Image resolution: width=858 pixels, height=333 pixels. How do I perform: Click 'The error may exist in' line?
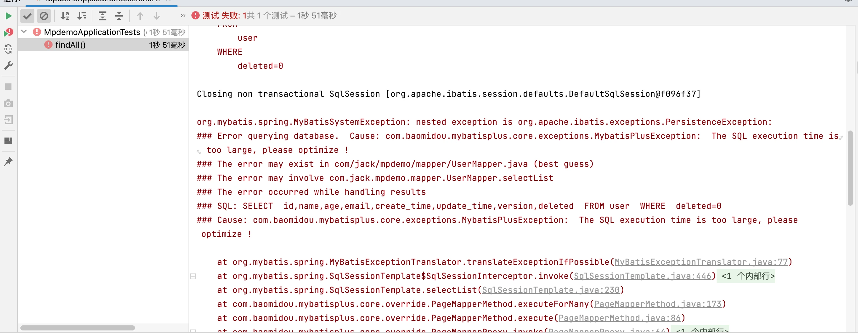[x=395, y=164]
